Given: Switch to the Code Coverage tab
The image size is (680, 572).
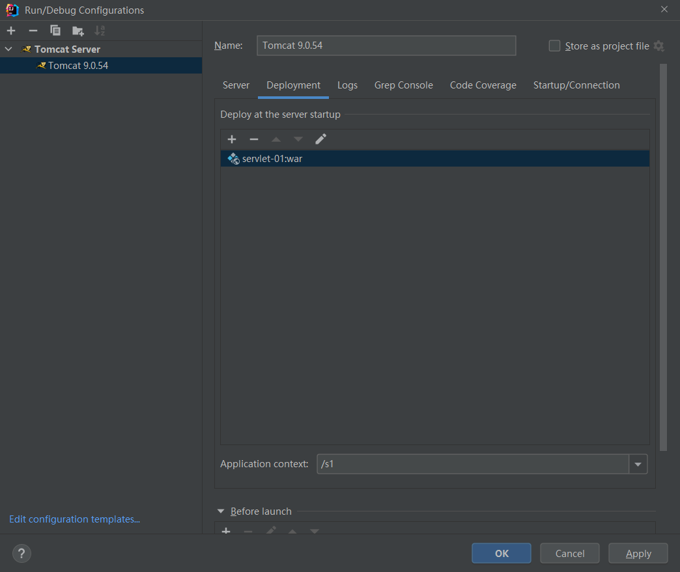Looking at the screenshot, I should point(483,85).
